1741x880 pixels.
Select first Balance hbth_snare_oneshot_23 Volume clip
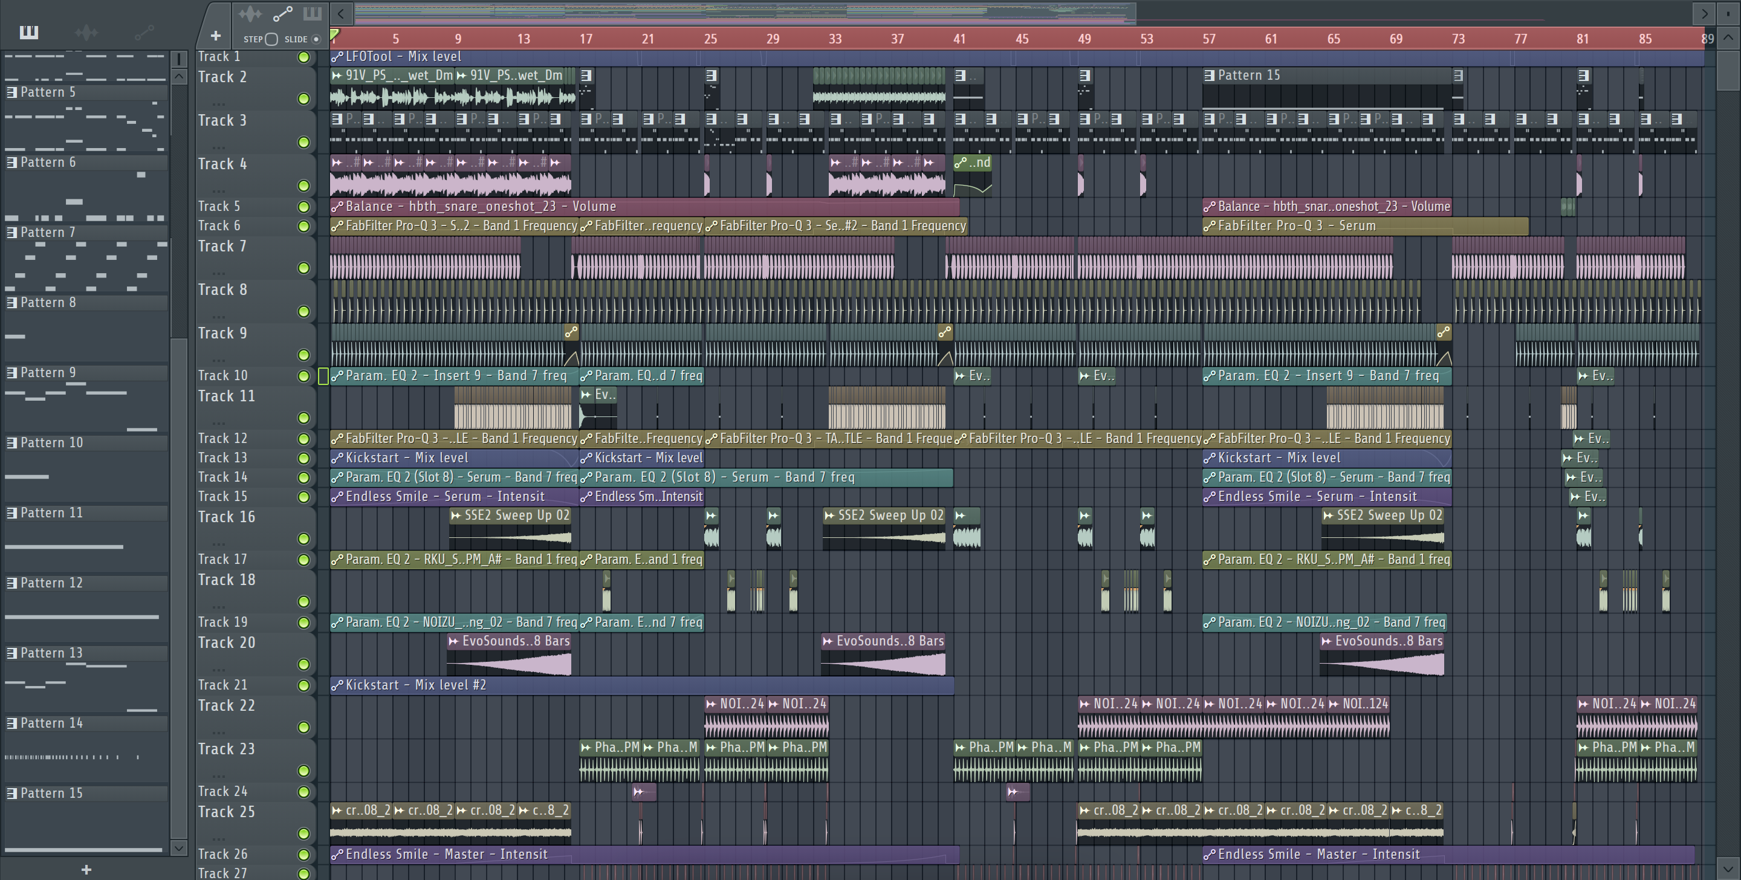point(644,207)
